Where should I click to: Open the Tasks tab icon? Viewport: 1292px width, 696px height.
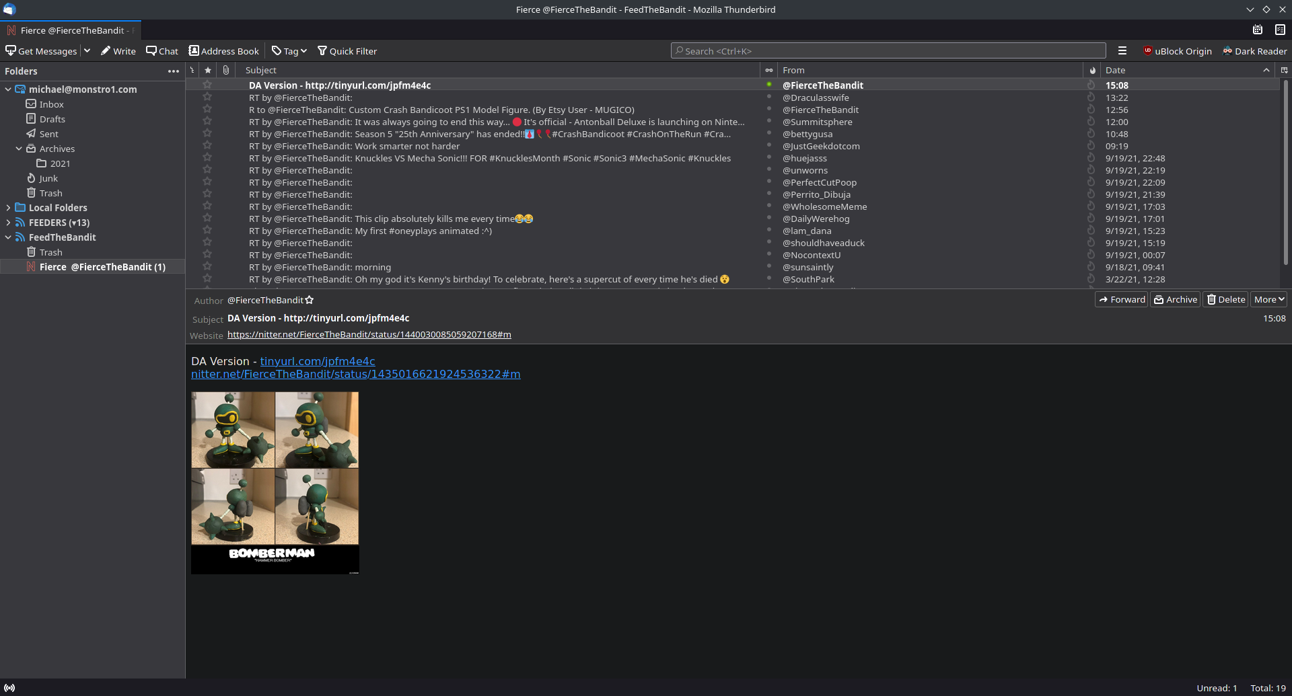pyautogui.click(x=1280, y=30)
